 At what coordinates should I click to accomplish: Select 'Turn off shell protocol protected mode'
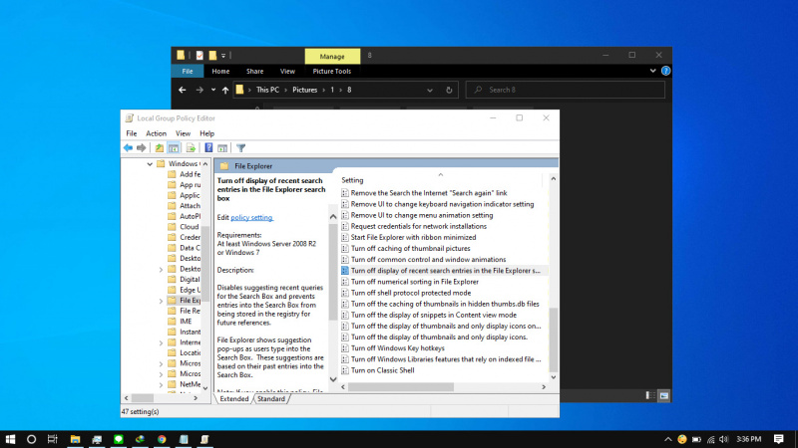coord(411,293)
